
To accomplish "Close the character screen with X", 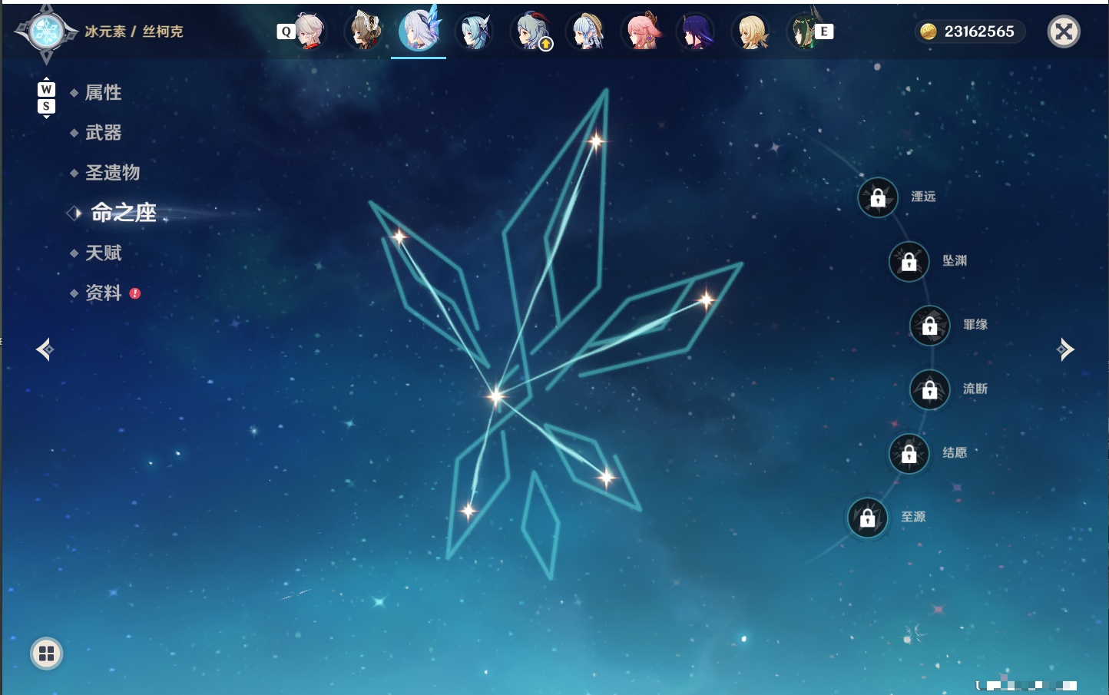I will tap(1064, 31).
